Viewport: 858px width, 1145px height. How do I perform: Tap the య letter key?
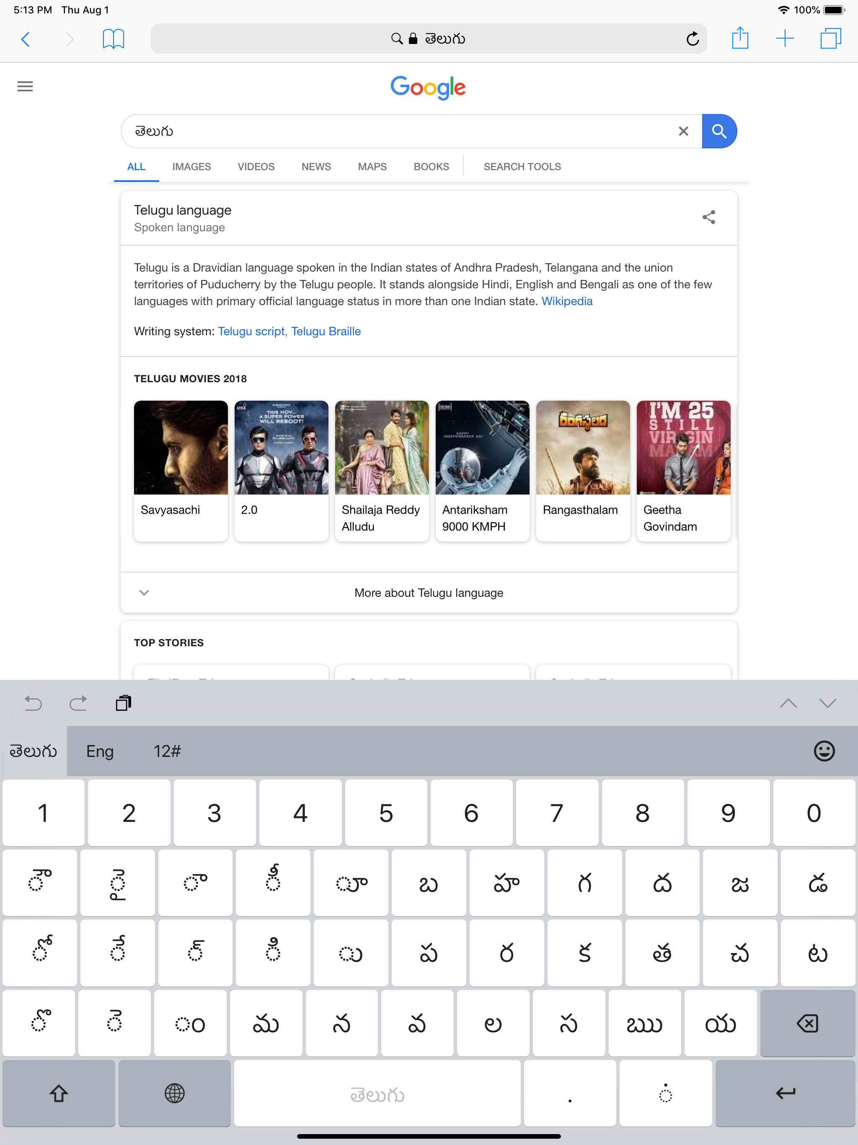pyautogui.click(x=720, y=1023)
